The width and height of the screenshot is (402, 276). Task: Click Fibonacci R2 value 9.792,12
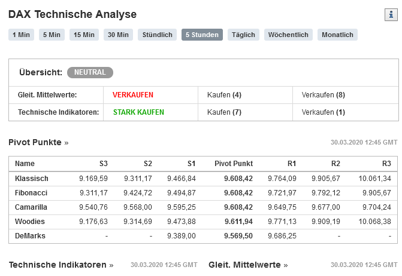coord(326,193)
